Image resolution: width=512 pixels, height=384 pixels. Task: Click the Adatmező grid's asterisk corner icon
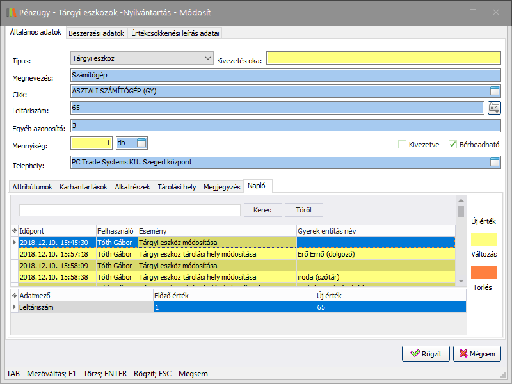click(x=15, y=296)
